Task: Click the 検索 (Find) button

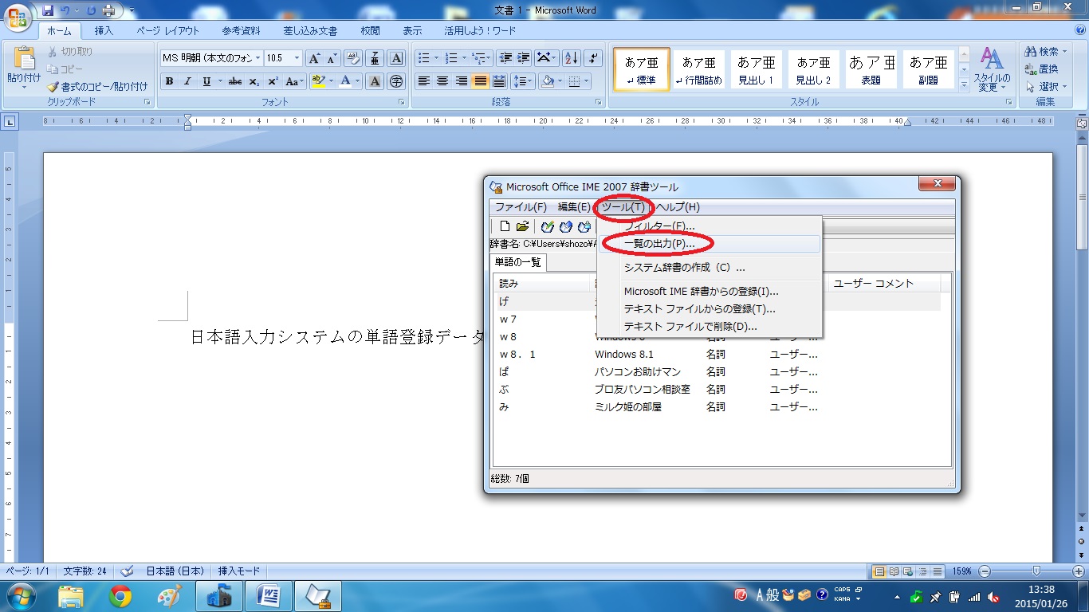Action: coord(1046,52)
